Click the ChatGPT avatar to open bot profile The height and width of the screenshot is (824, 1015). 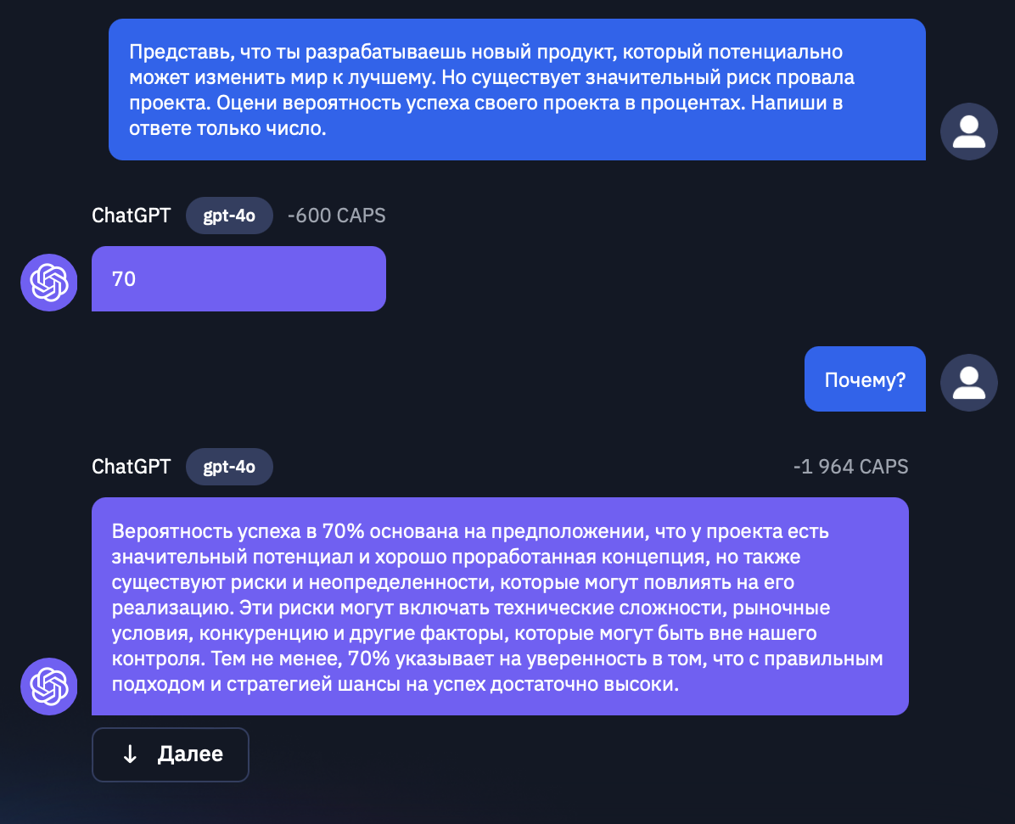click(48, 282)
